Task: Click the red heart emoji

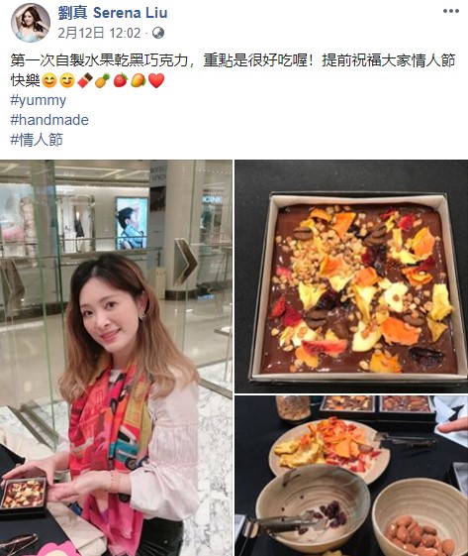Action: pyautogui.click(x=156, y=80)
